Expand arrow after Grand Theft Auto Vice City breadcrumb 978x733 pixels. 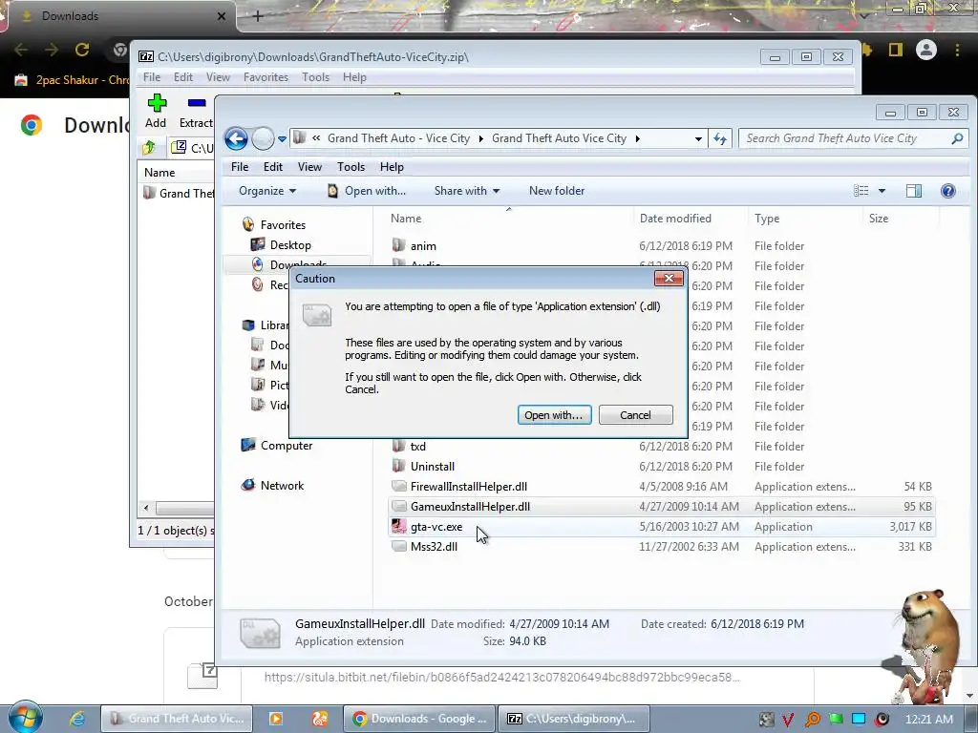pos(637,138)
